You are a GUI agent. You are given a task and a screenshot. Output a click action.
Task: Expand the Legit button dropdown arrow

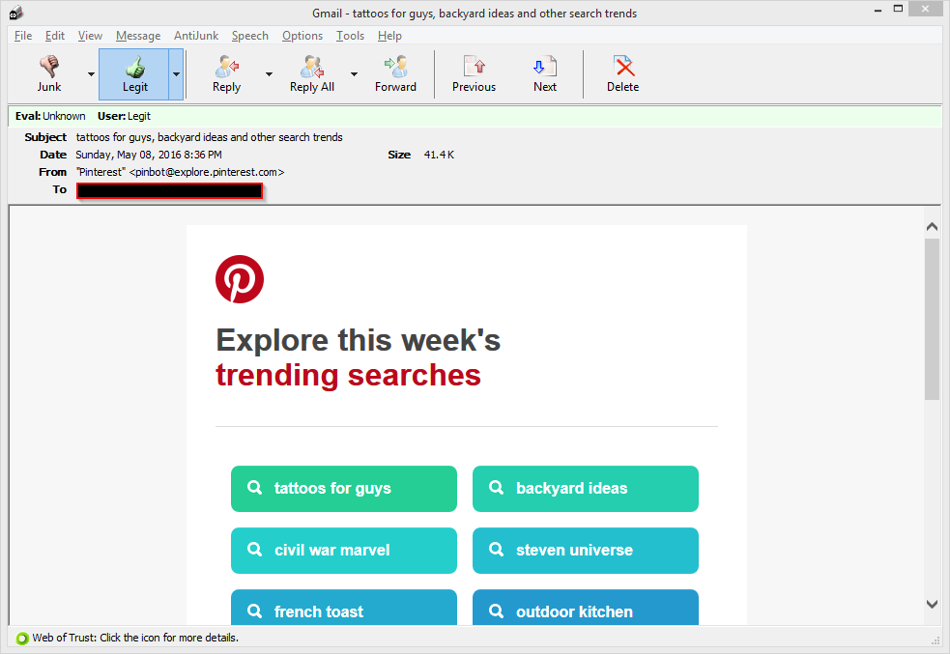point(176,73)
